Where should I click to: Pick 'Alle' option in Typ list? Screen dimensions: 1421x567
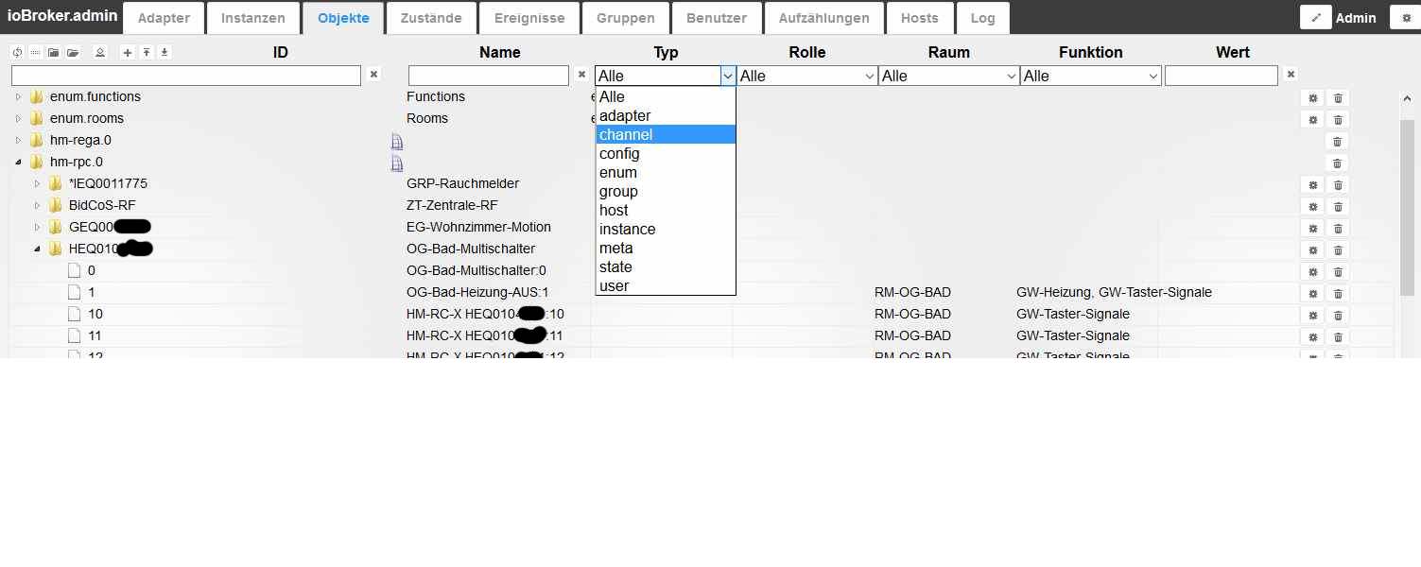[x=666, y=96]
